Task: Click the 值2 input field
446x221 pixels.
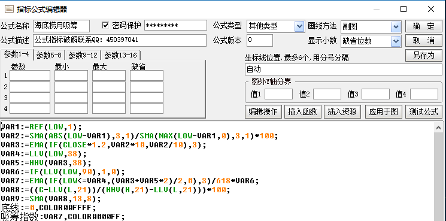Action: 327,94
